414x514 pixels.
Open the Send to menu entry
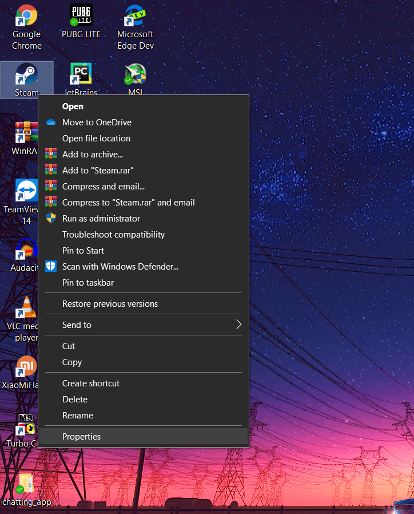pyautogui.click(x=144, y=325)
